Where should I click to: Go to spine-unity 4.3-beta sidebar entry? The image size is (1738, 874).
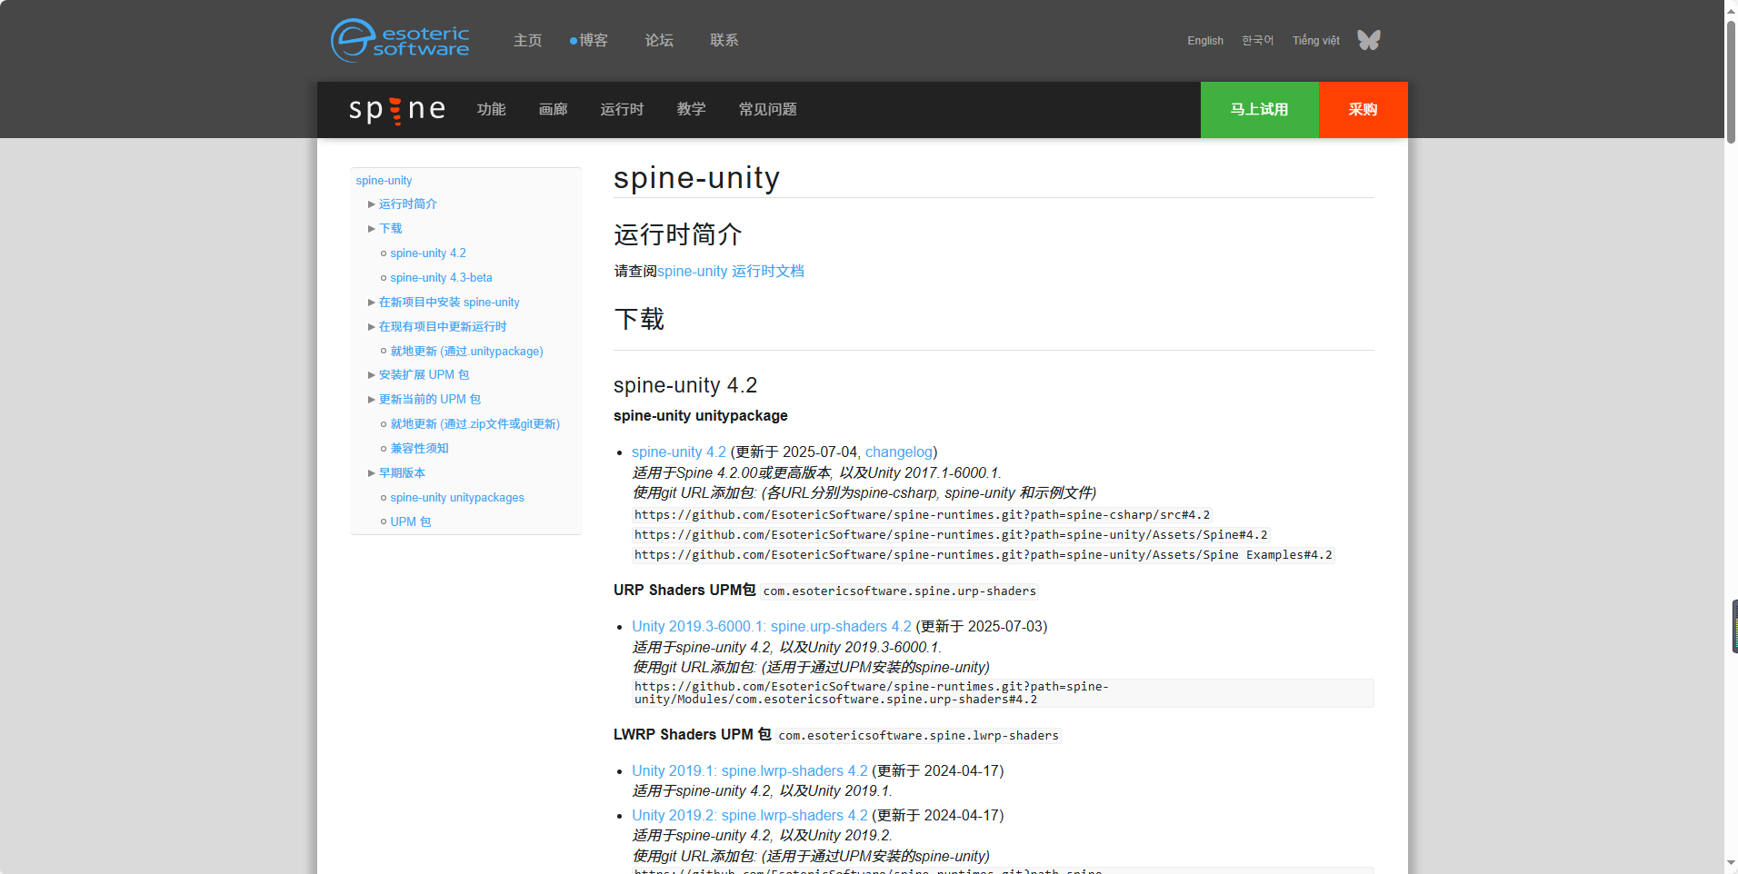coord(442,278)
